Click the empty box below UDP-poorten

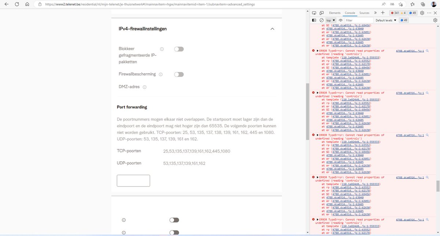133,181
